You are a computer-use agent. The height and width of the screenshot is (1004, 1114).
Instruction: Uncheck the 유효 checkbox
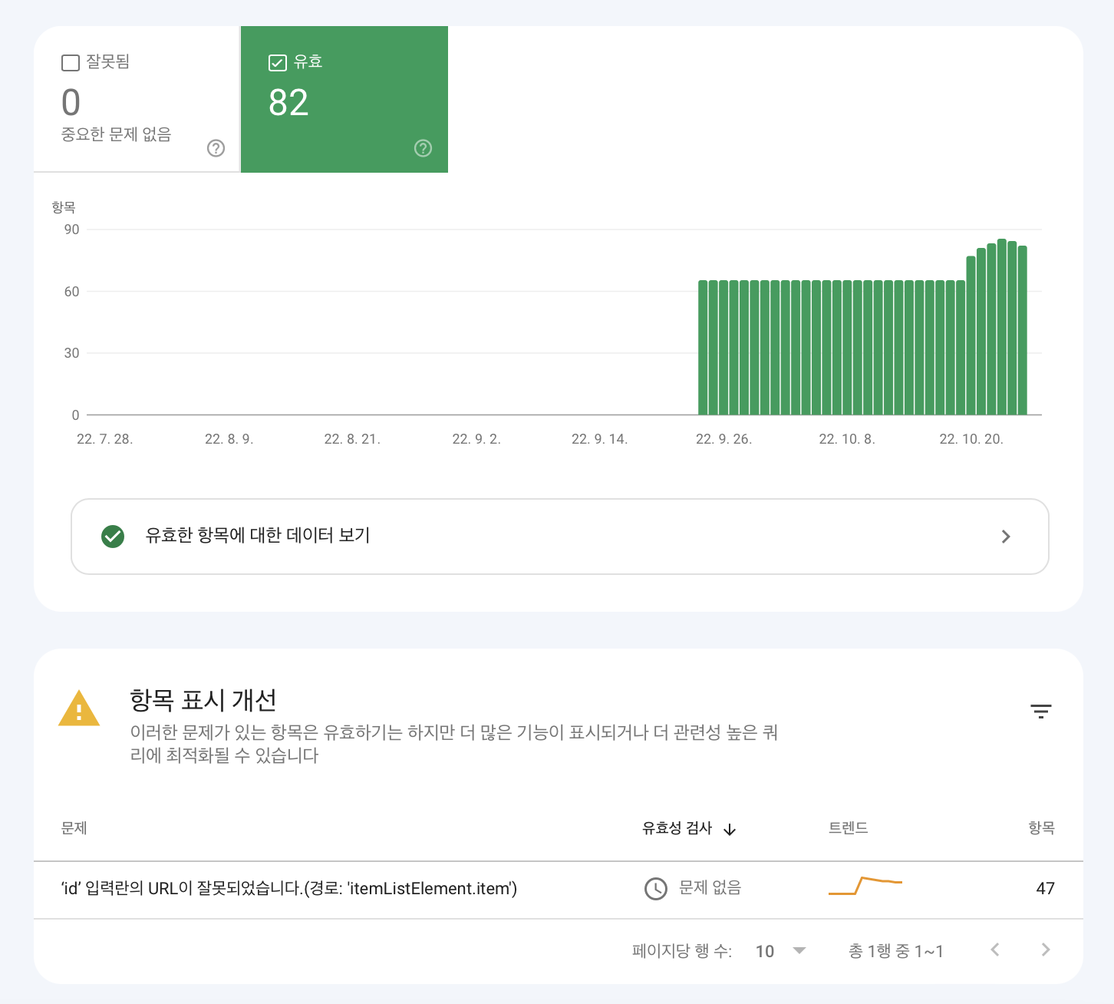coord(277,62)
